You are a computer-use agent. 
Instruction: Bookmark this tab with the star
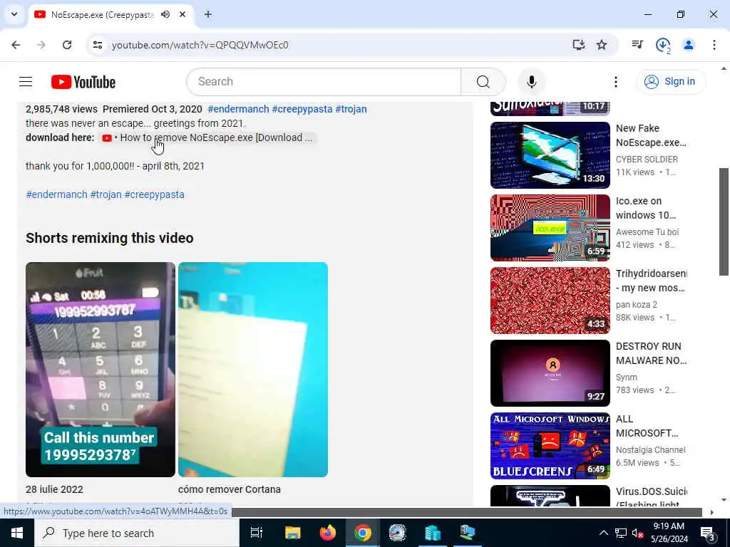[602, 45]
